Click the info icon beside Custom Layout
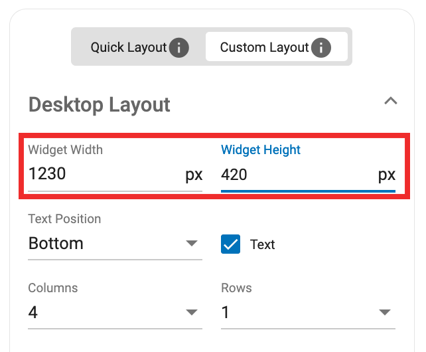The width and height of the screenshot is (426, 352). coord(321,48)
